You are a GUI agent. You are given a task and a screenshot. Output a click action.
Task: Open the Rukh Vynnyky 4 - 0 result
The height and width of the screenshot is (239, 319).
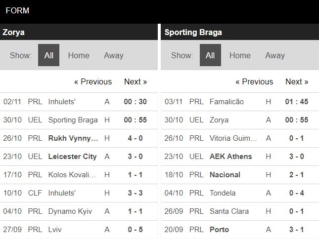(79, 138)
